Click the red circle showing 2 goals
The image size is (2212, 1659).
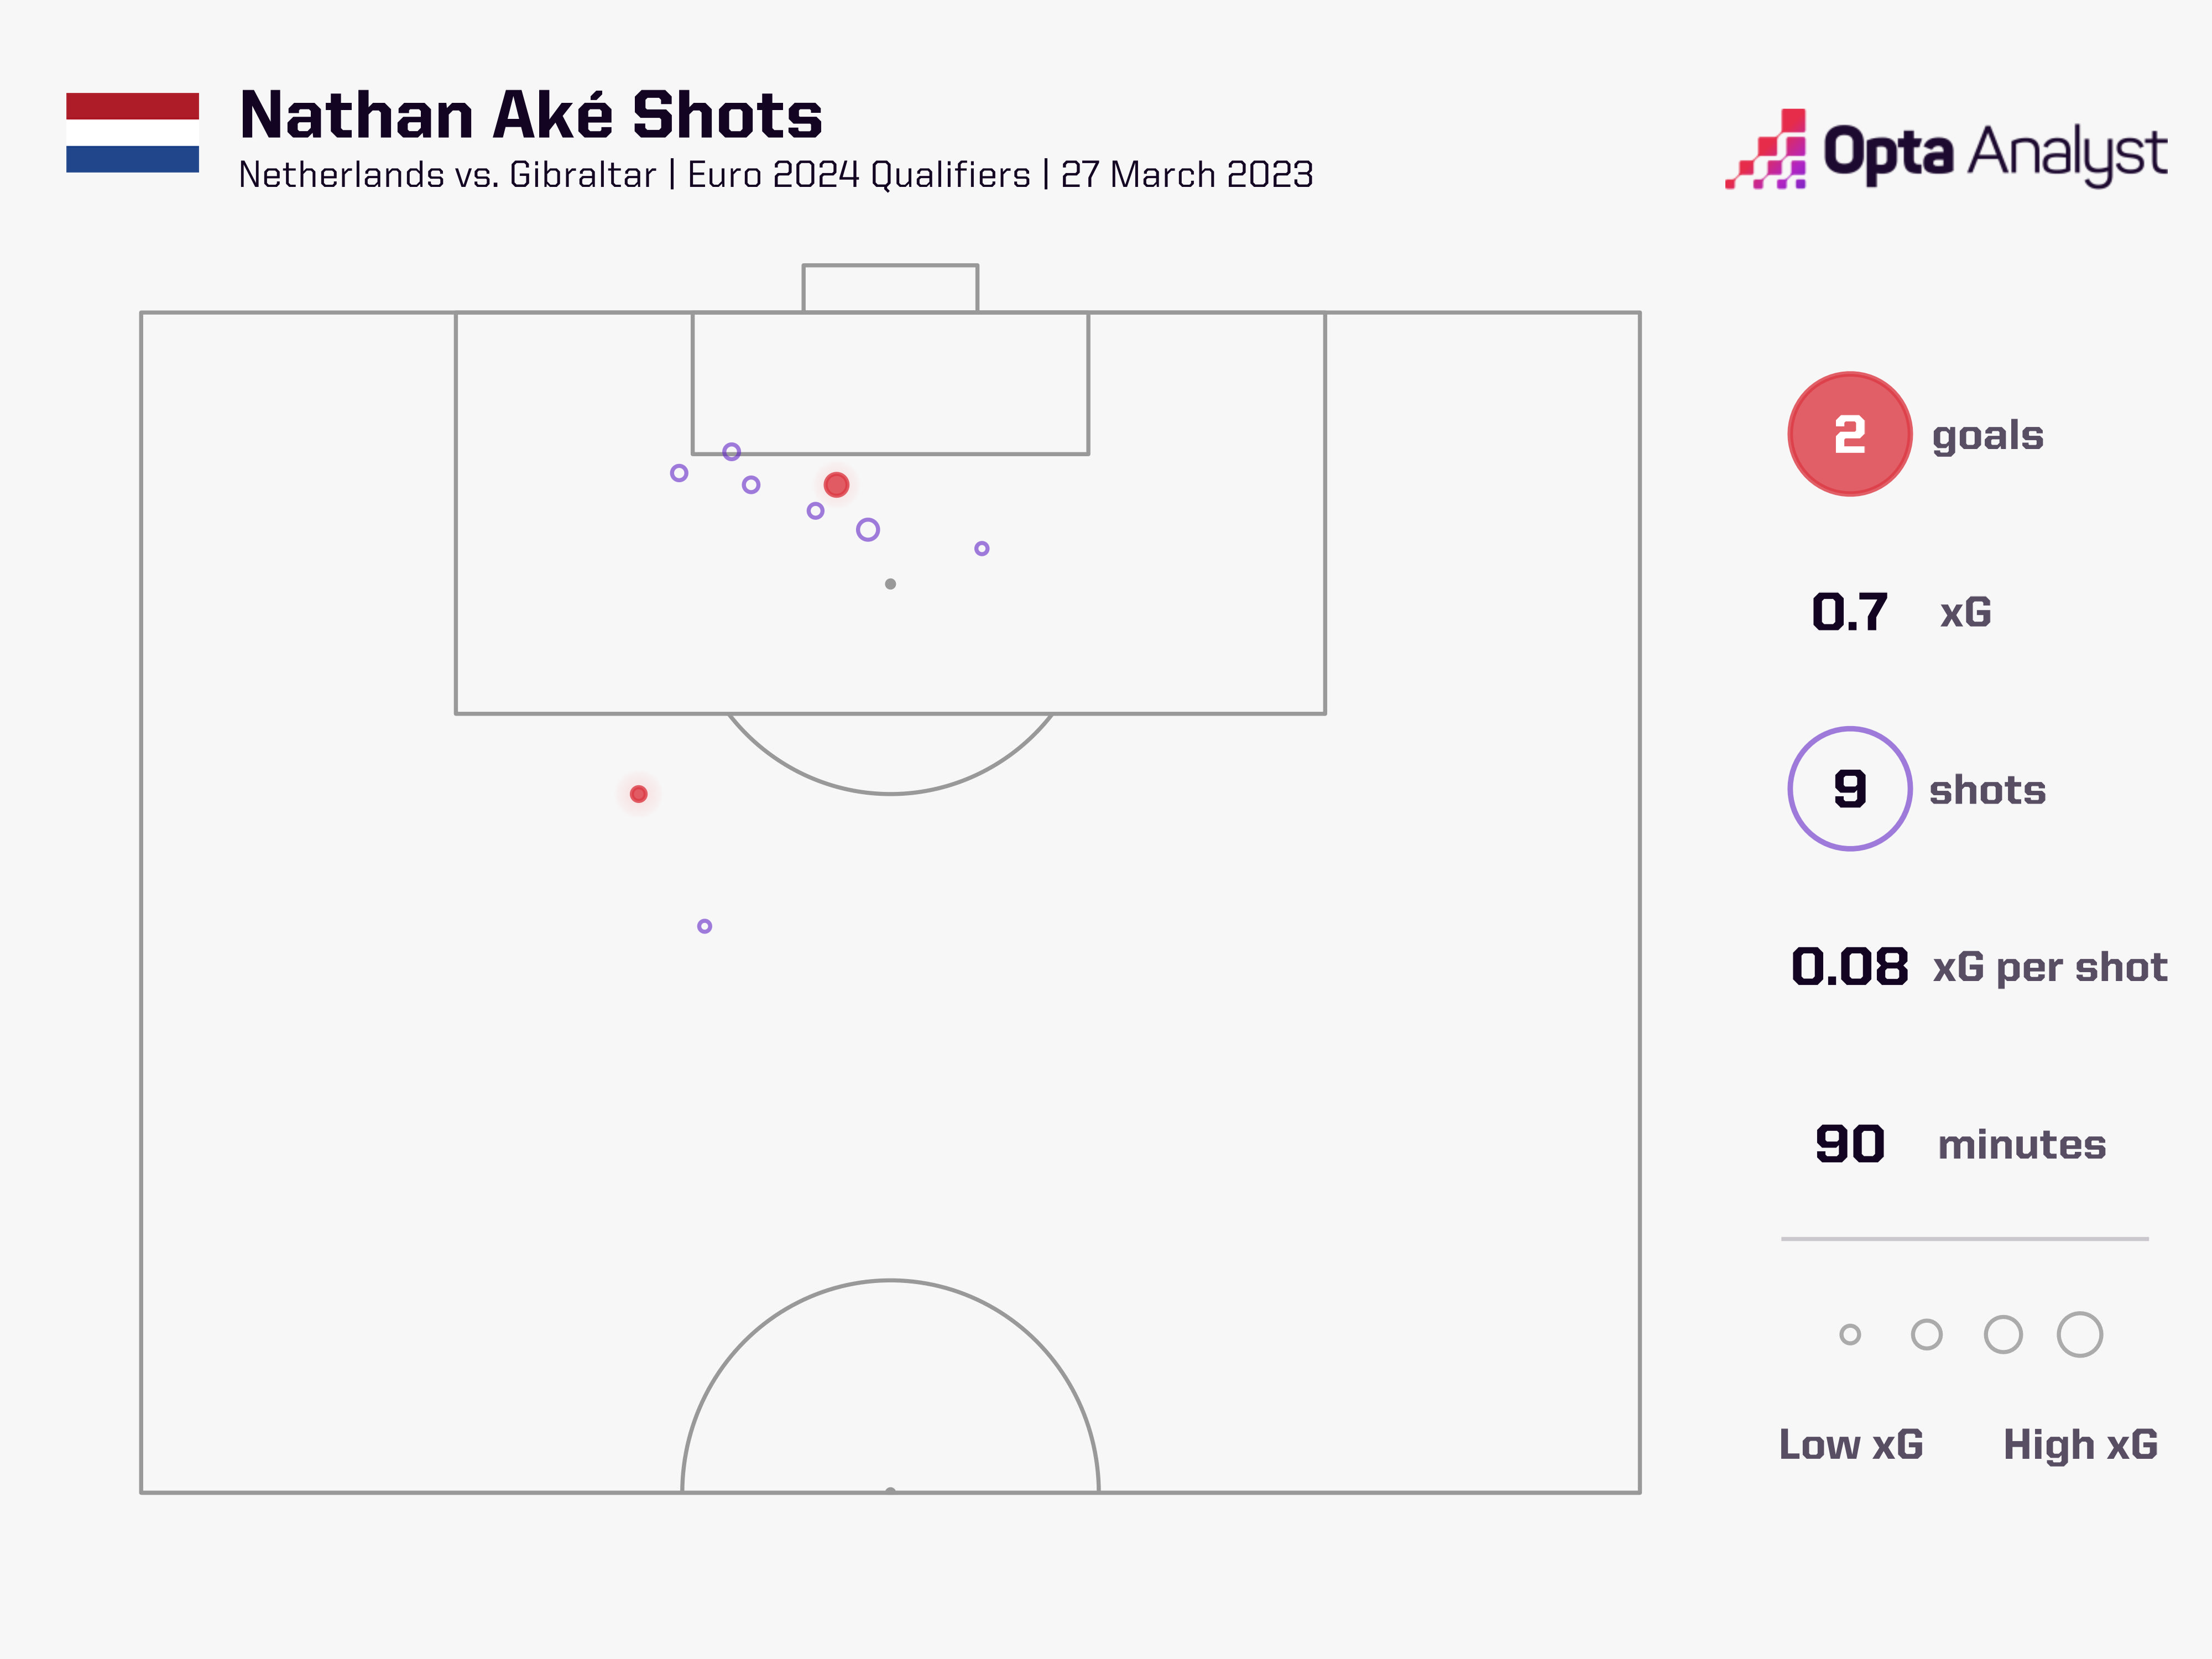(1849, 434)
